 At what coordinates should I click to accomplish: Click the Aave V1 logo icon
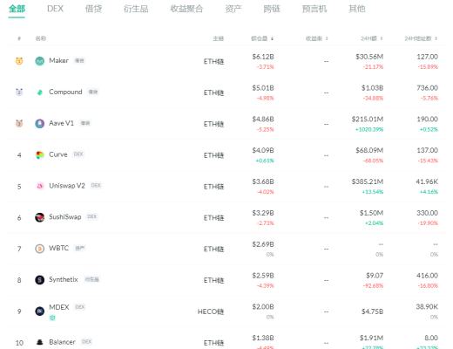[x=40, y=124]
